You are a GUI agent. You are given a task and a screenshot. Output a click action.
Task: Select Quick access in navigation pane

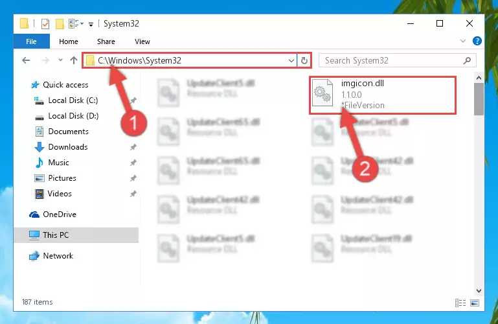(x=65, y=85)
